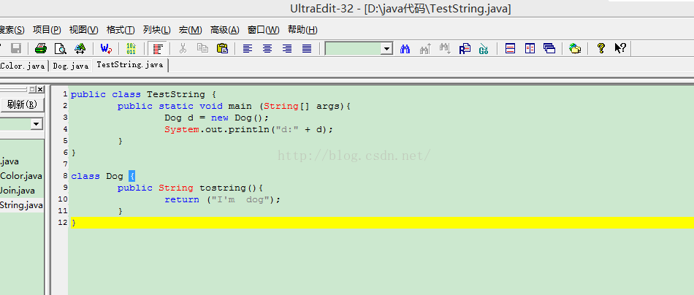
Task: Click the Align Left icon
Action: point(248,48)
